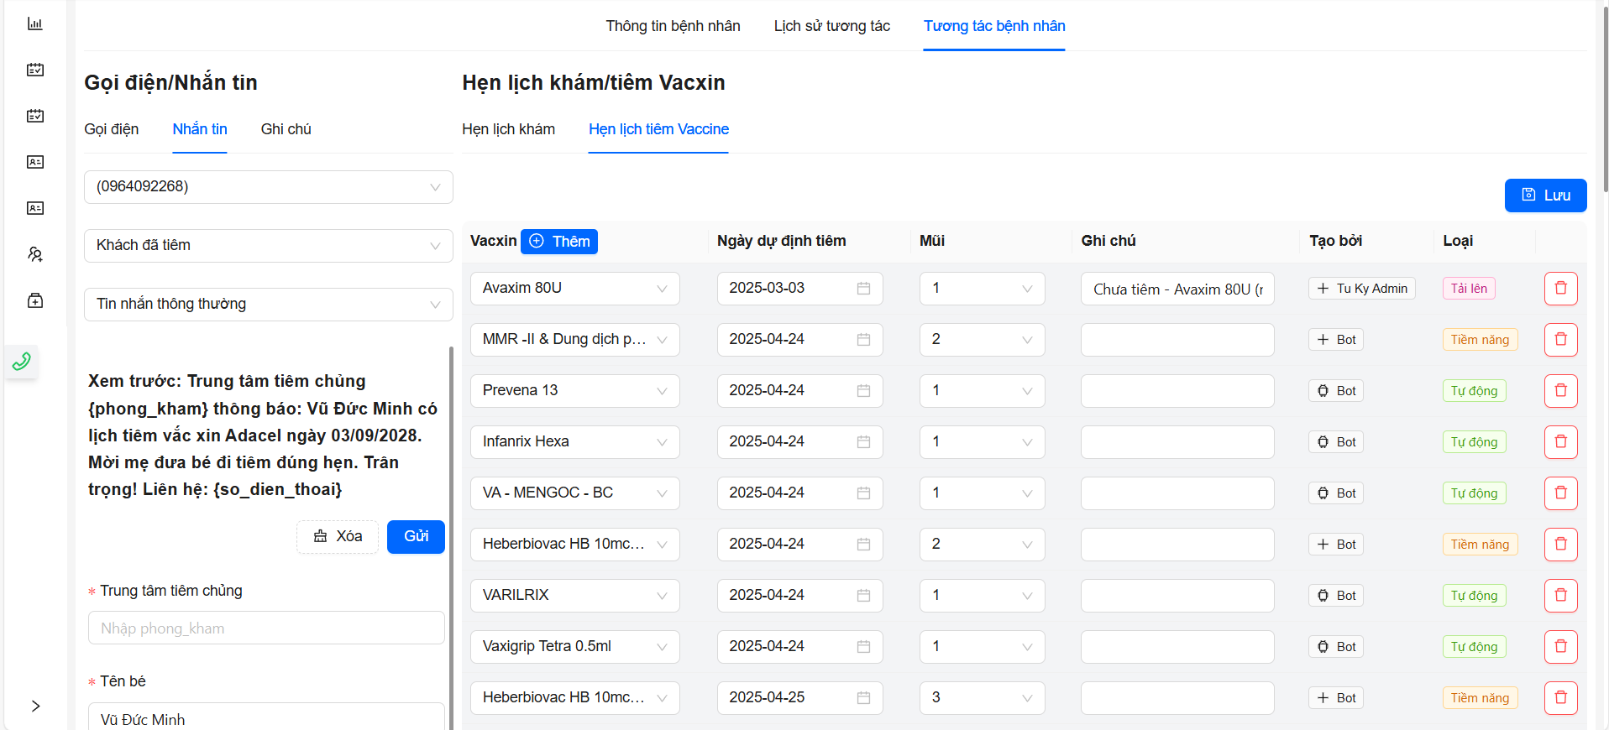Select Hẹn lịch tiêm Vaccine tab
This screenshot has height=730, width=1609.
tap(658, 129)
